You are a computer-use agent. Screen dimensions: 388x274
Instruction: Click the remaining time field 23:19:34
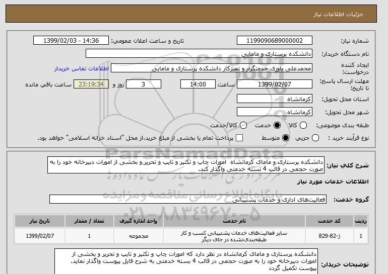(91, 84)
